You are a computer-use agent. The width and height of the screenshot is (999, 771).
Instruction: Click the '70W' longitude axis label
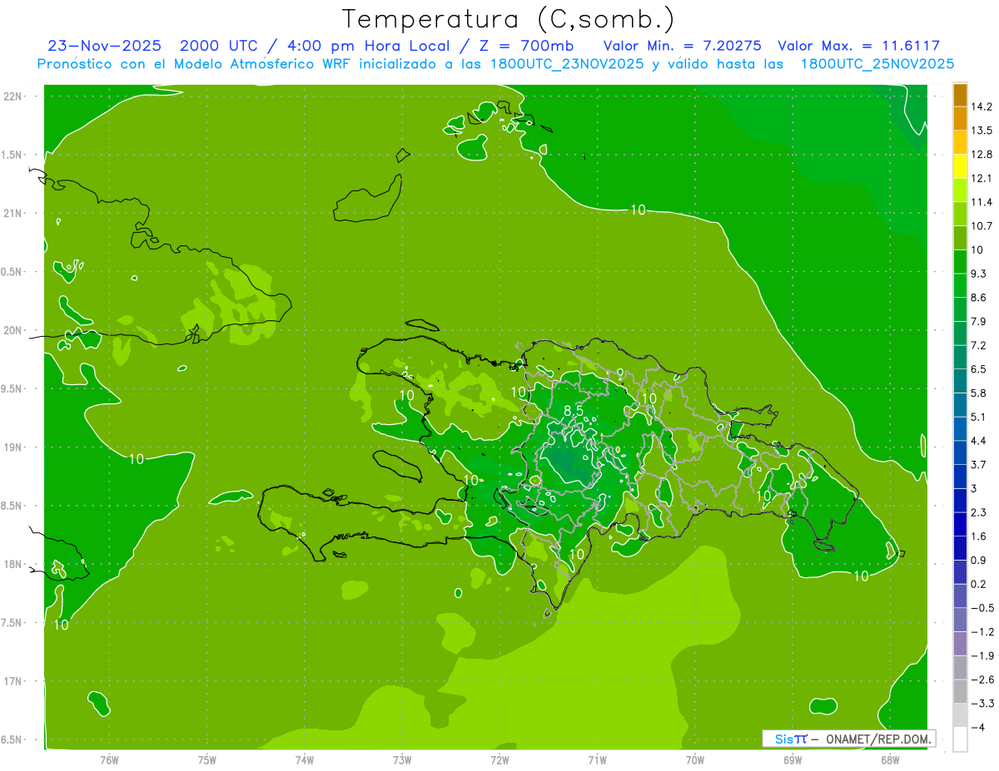coord(694,759)
